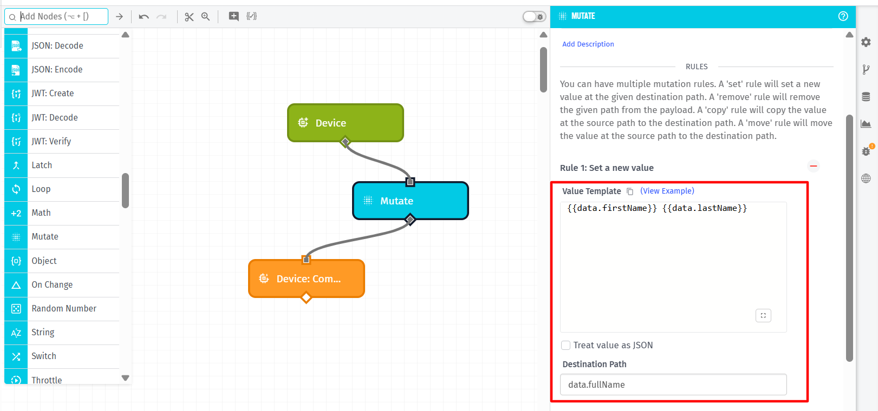Copy the Value Template contents
The height and width of the screenshot is (411, 878).
click(630, 191)
